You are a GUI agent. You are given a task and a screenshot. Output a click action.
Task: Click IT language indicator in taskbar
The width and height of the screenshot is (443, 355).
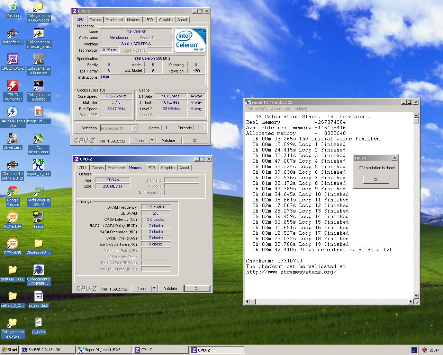tap(414, 350)
